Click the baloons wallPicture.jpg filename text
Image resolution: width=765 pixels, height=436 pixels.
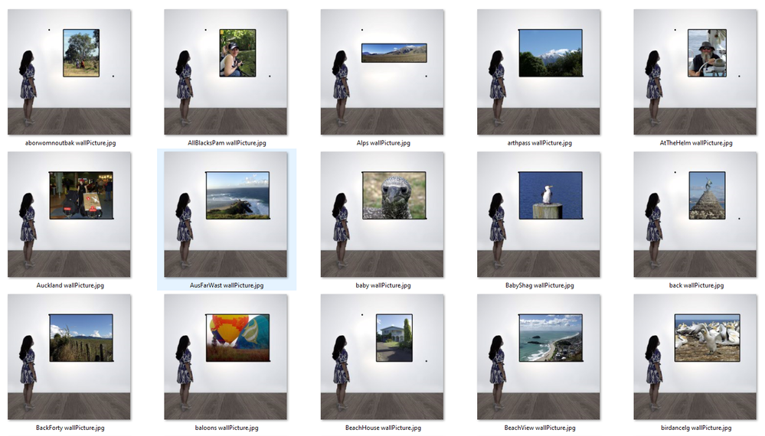click(227, 428)
